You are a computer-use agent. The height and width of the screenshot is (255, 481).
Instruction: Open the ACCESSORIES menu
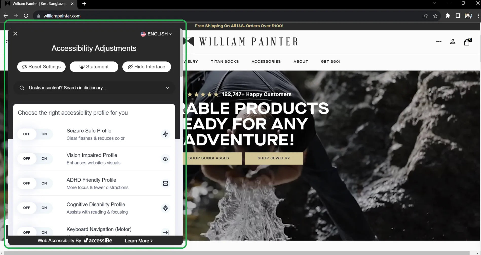pyautogui.click(x=266, y=61)
